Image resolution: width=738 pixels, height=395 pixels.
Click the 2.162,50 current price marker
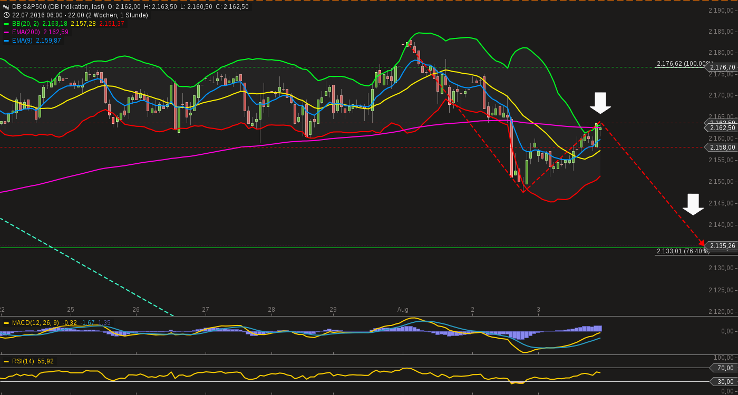point(721,128)
